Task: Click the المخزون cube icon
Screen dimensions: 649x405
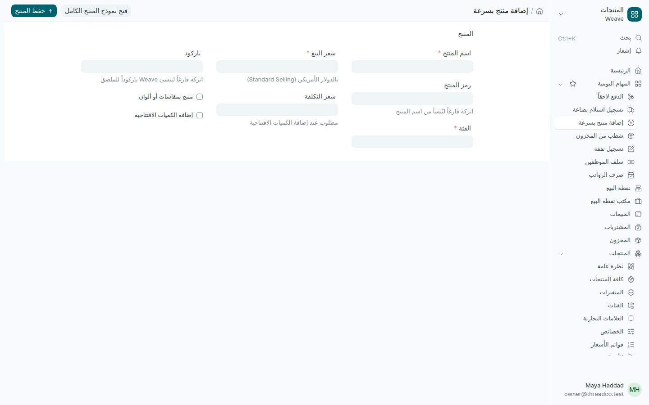Action: (x=638, y=240)
